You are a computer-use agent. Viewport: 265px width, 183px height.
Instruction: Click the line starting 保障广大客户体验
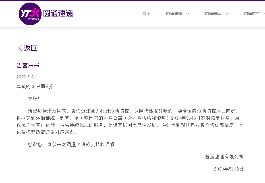click(130, 125)
